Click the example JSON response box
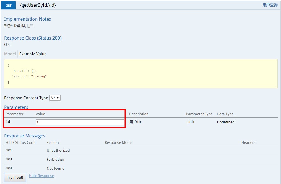The height and width of the screenshot is (184, 281). point(141,74)
